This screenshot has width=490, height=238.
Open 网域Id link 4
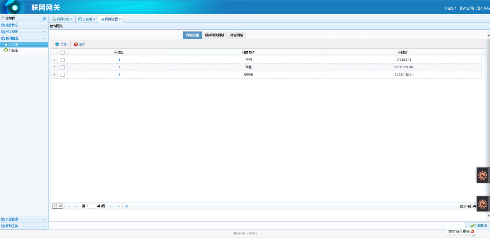tap(119, 74)
